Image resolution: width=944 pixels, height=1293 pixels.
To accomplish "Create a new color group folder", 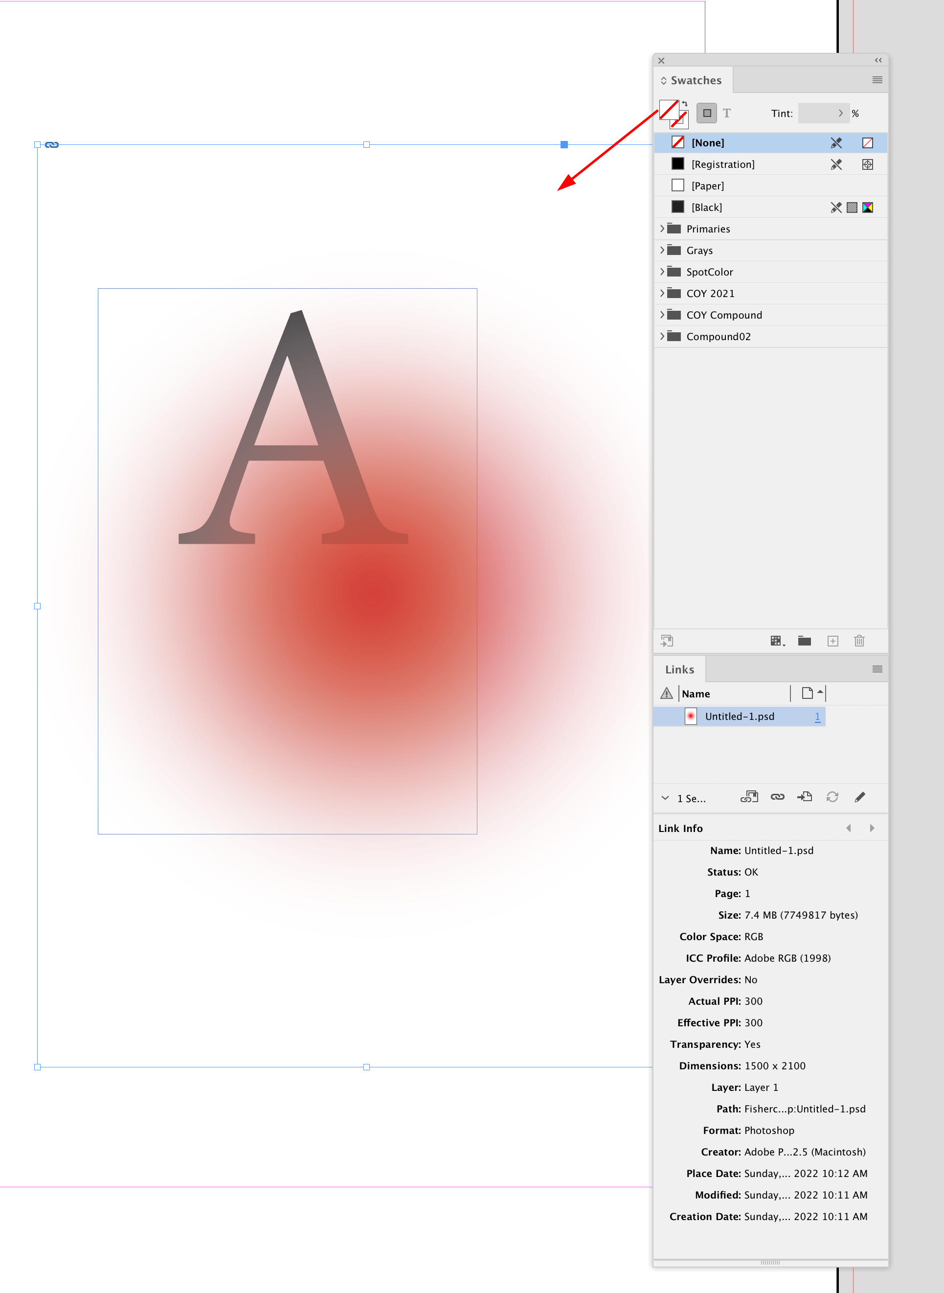I will click(x=805, y=641).
